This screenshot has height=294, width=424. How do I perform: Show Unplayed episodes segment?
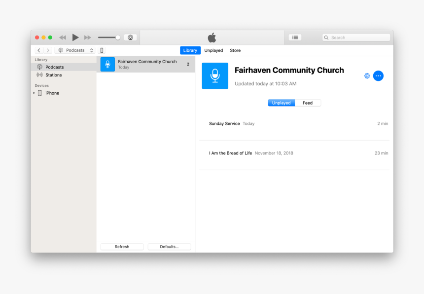281,103
